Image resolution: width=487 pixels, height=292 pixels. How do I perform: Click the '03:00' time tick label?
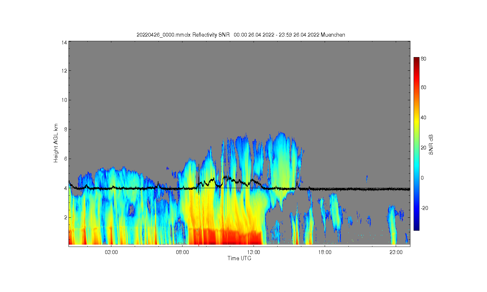pos(111,252)
